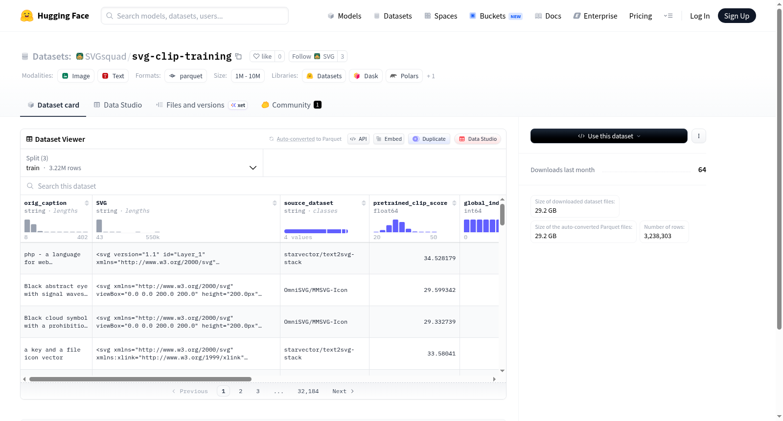Copy dataset name with copy icon
The width and height of the screenshot is (783, 421).
(238, 56)
